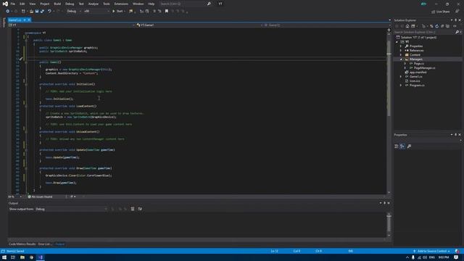Toggle auto-hide pin on Output panel

pos(384,203)
